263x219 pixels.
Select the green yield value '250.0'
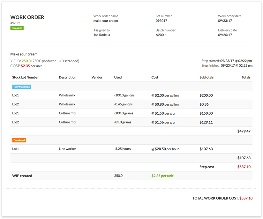26,61
